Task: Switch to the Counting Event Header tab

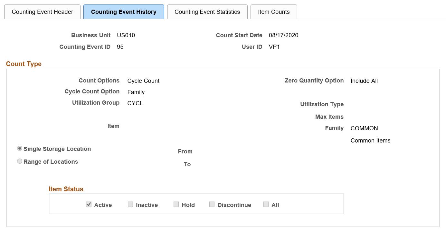Action: [x=42, y=12]
